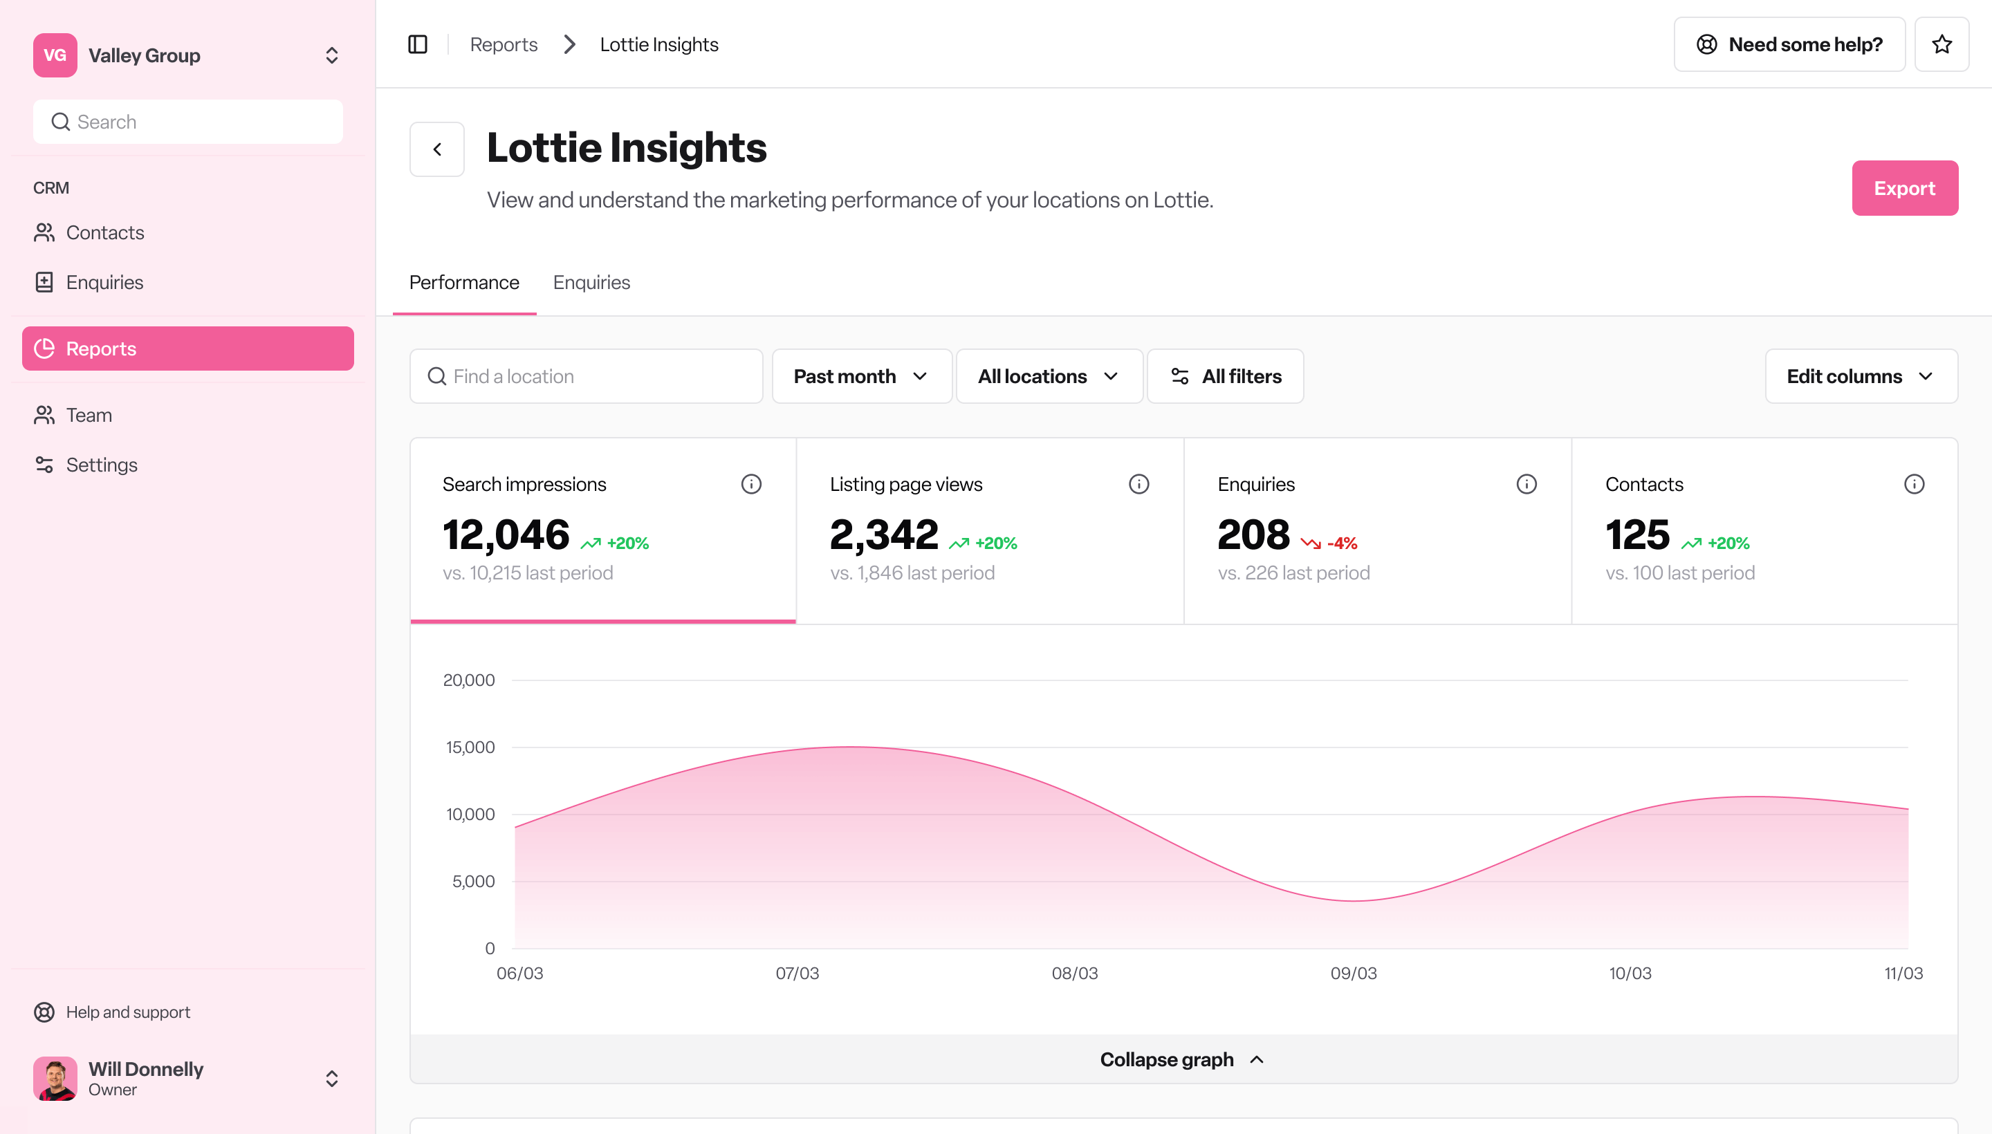Click the Need some help? button
This screenshot has width=1992, height=1134.
click(1789, 44)
